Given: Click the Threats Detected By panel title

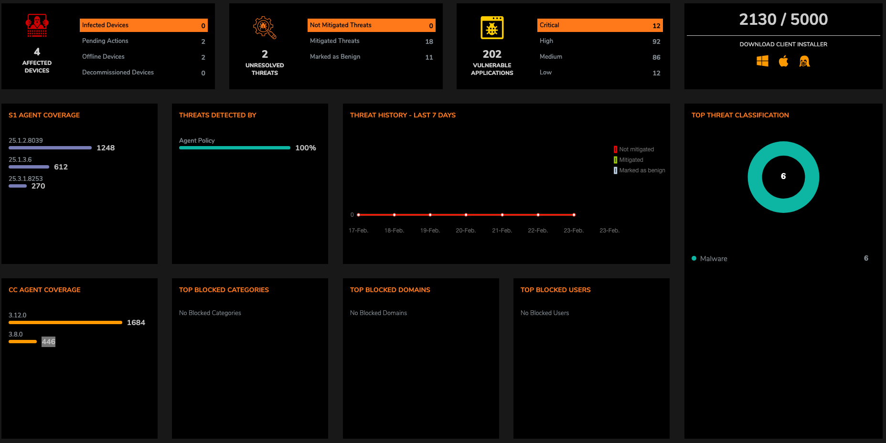Looking at the screenshot, I should coord(217,115).
